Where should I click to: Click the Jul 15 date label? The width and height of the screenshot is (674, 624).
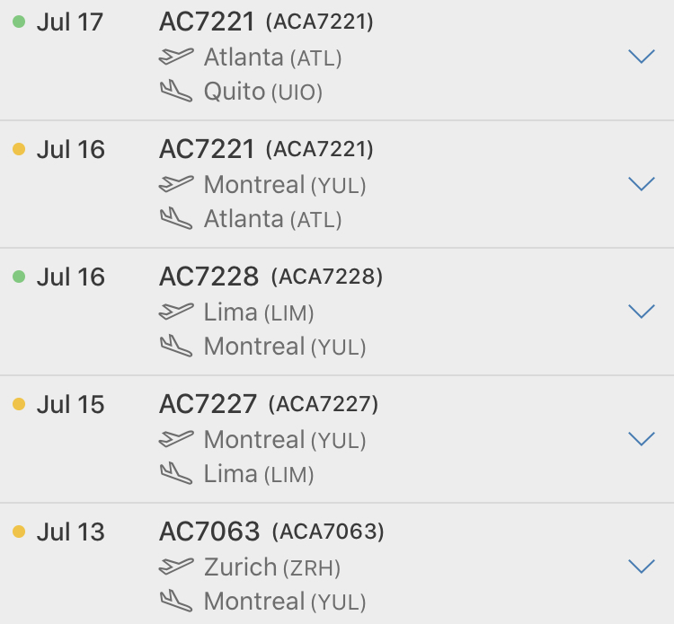(x=70, y=404)
